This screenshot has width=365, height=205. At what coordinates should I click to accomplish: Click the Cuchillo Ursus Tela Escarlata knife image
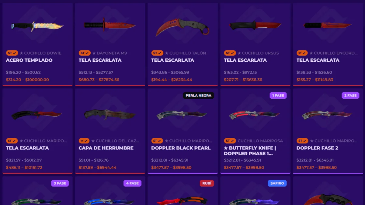pyautogui.click(x=255, y=26)
